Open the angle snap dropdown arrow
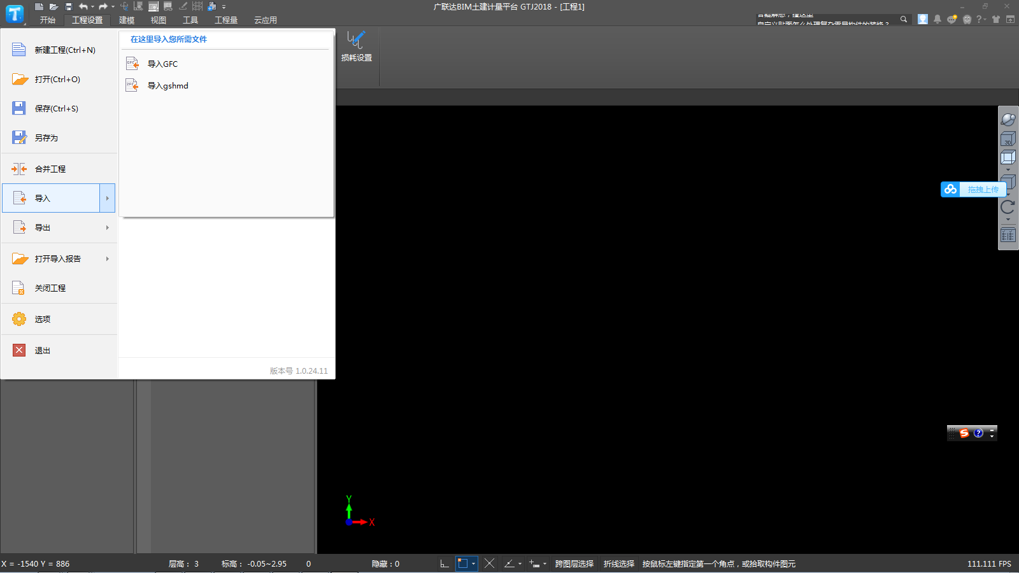The height and width of the screenshot is (573, 1019). [520, 564]
